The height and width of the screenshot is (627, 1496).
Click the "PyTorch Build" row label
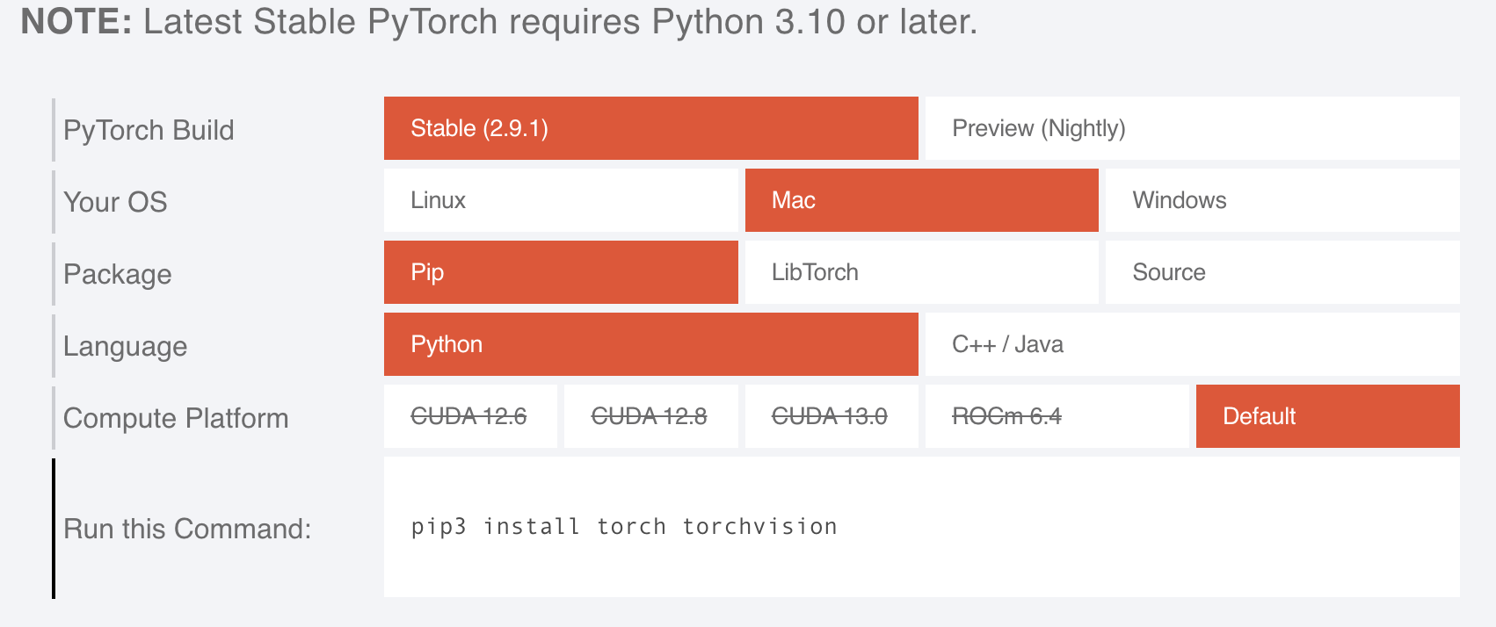149,130
